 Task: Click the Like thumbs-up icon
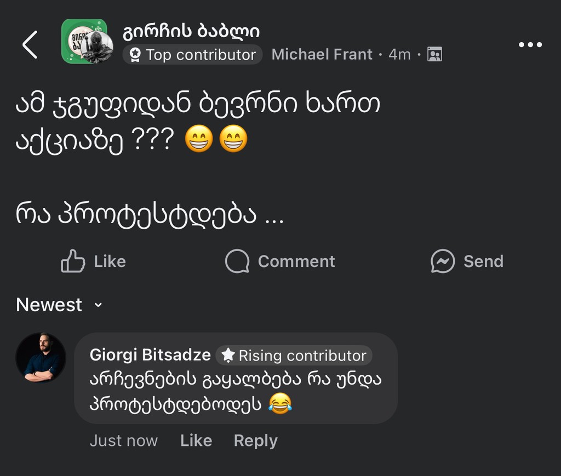coord(72,262)
